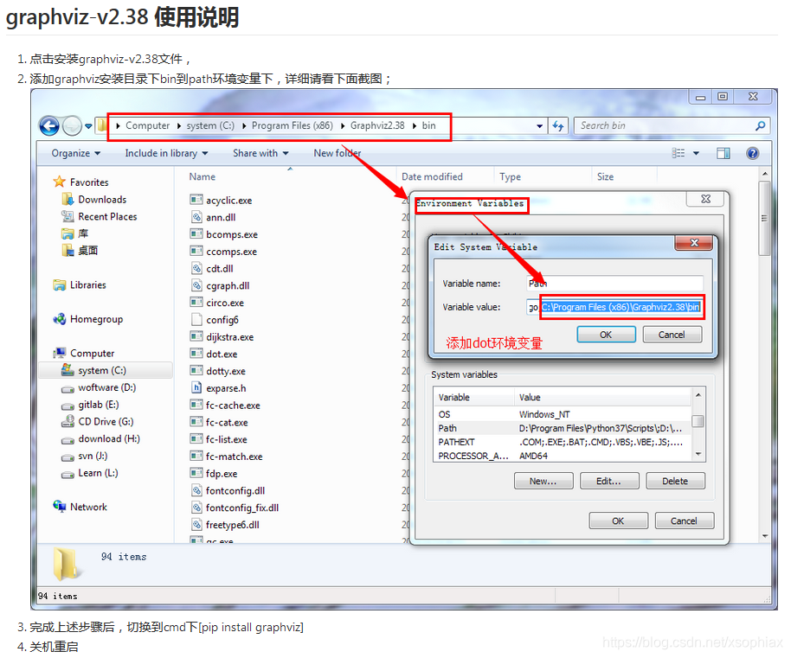This screenshot has height=658, width=791.
Task: Select gitlab (E:) drive
Action: [x=90, y=405]
